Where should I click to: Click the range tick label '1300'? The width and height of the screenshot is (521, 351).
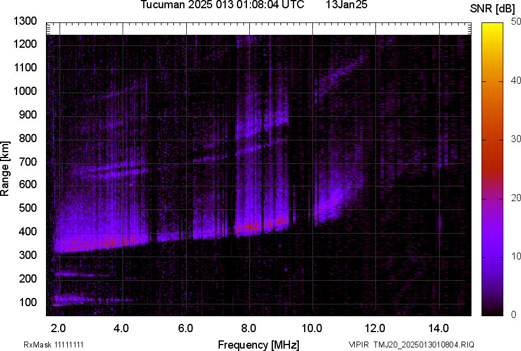(25, 21)
